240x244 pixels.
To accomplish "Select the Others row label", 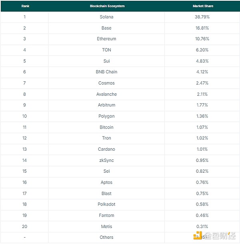I will [x=106, y=237].
